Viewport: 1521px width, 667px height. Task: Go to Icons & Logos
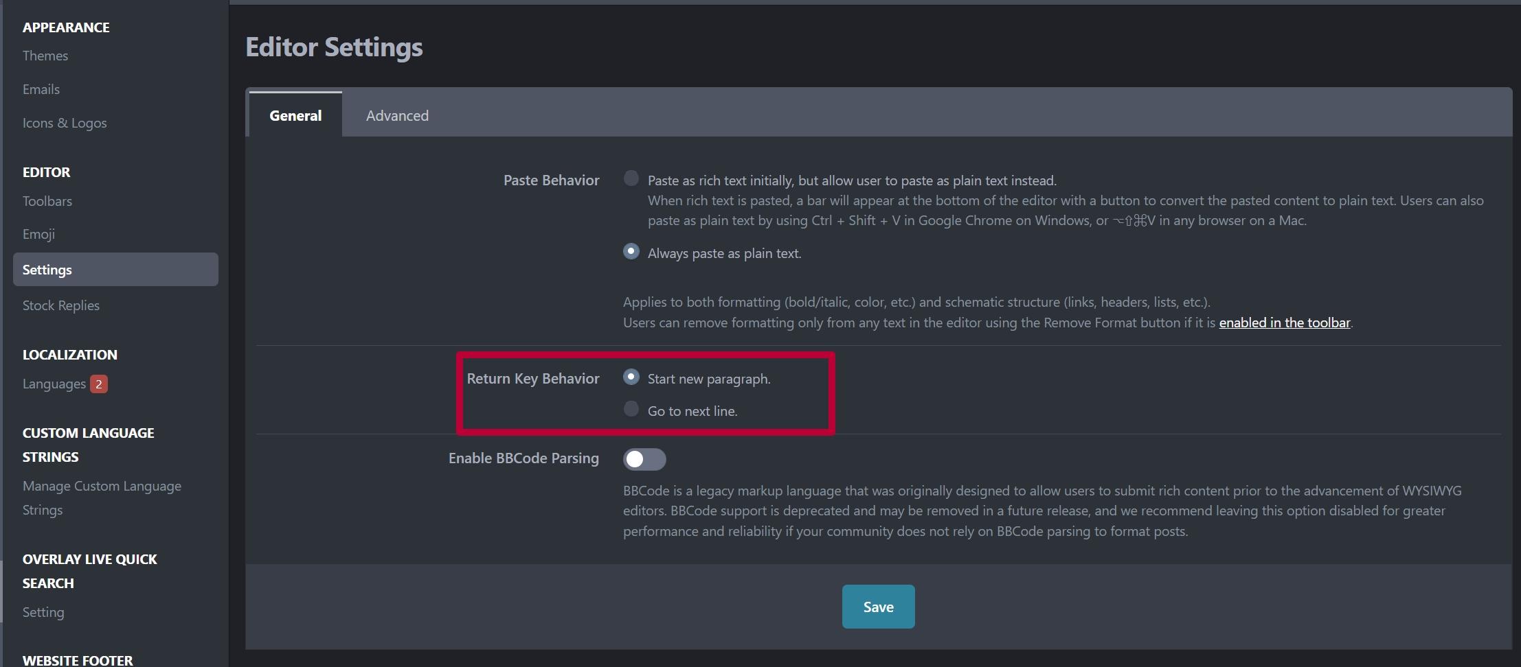(x=65, y=123)
